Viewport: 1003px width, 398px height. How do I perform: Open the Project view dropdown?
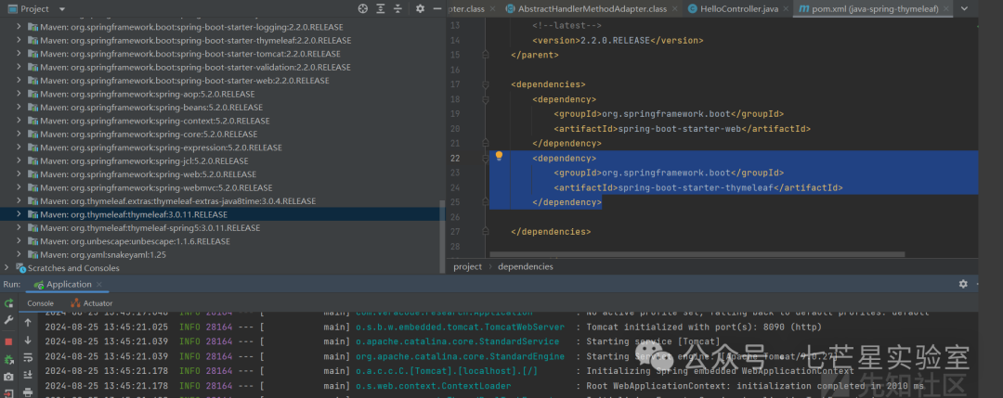(61, 9)
